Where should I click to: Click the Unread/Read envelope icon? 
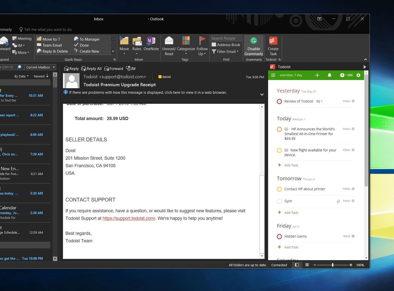169,41
